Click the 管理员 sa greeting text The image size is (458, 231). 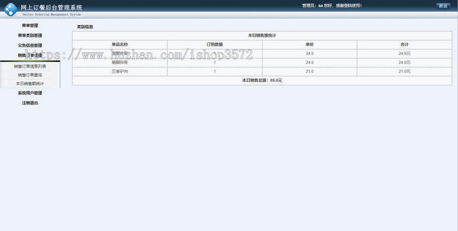pyautogui.click(x=332, y=6)
